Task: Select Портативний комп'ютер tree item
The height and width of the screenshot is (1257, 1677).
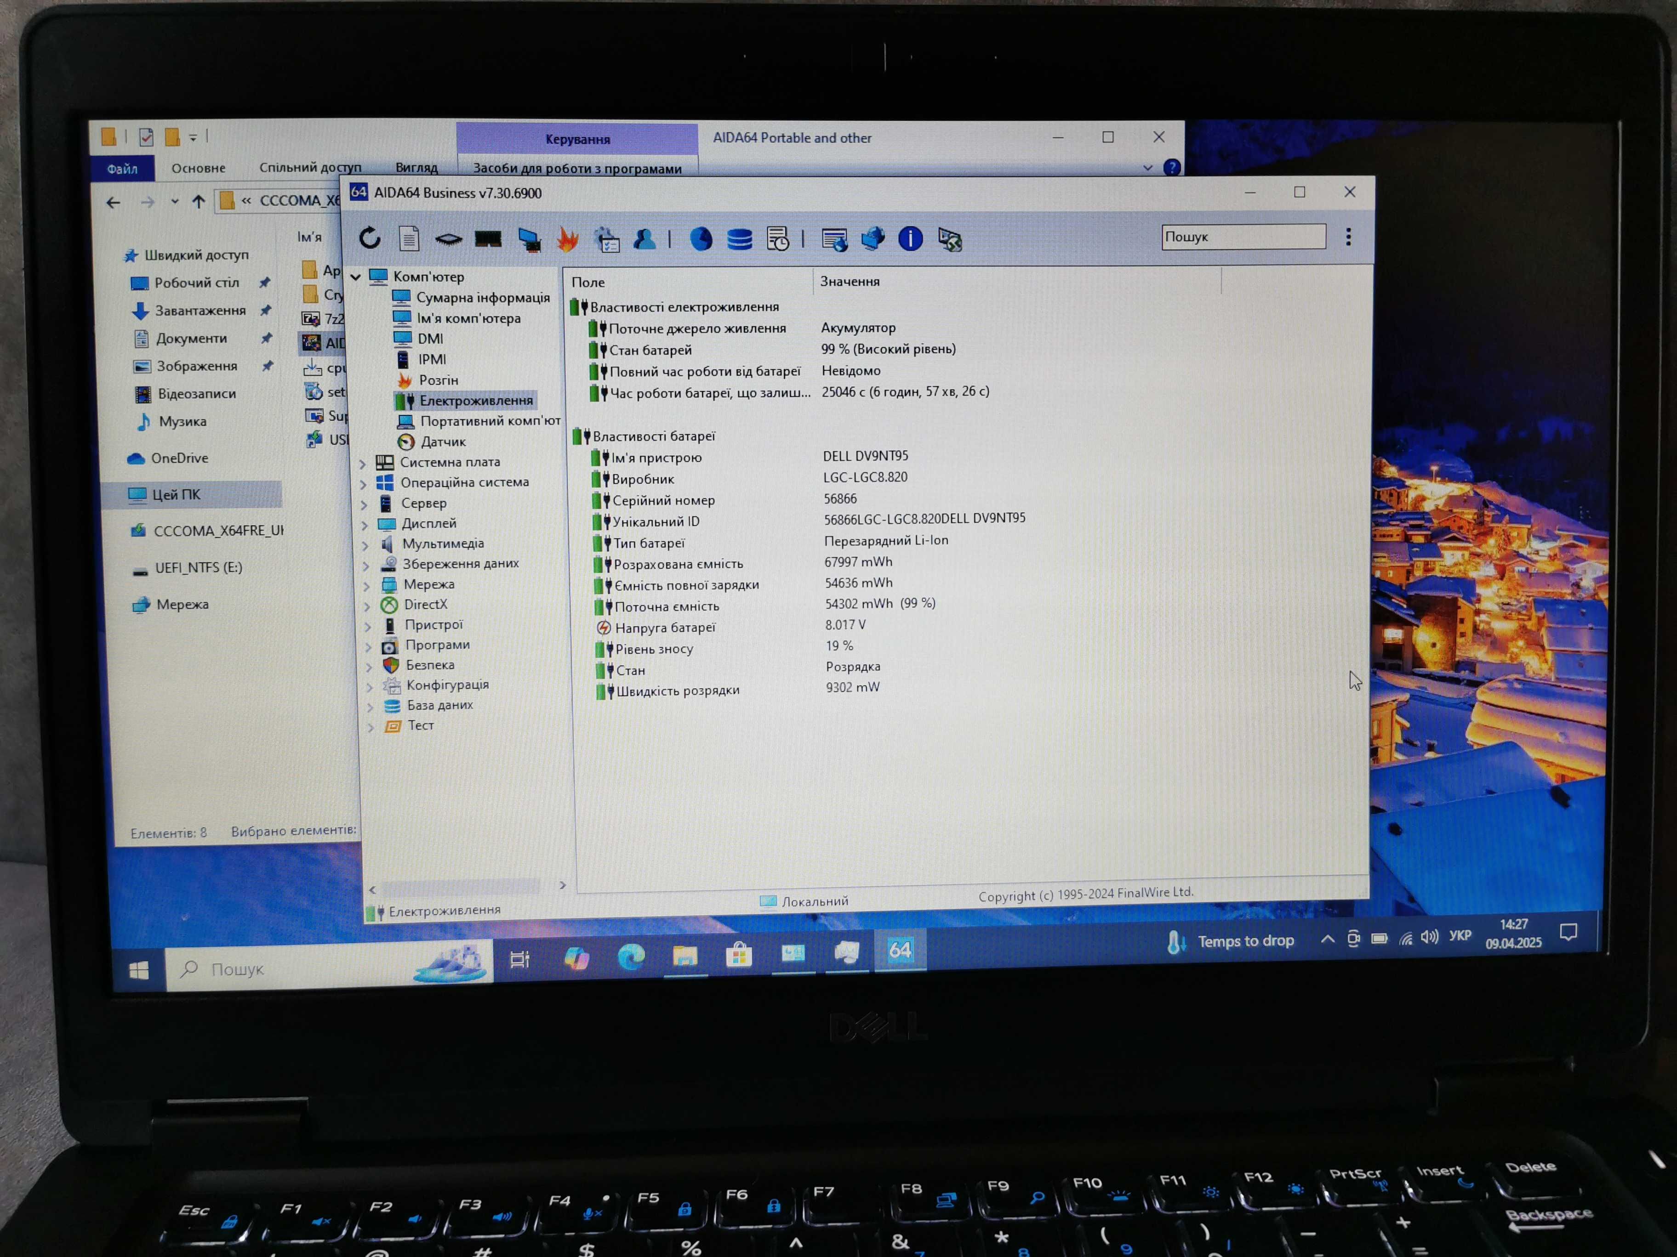Action: pos(490,420)
